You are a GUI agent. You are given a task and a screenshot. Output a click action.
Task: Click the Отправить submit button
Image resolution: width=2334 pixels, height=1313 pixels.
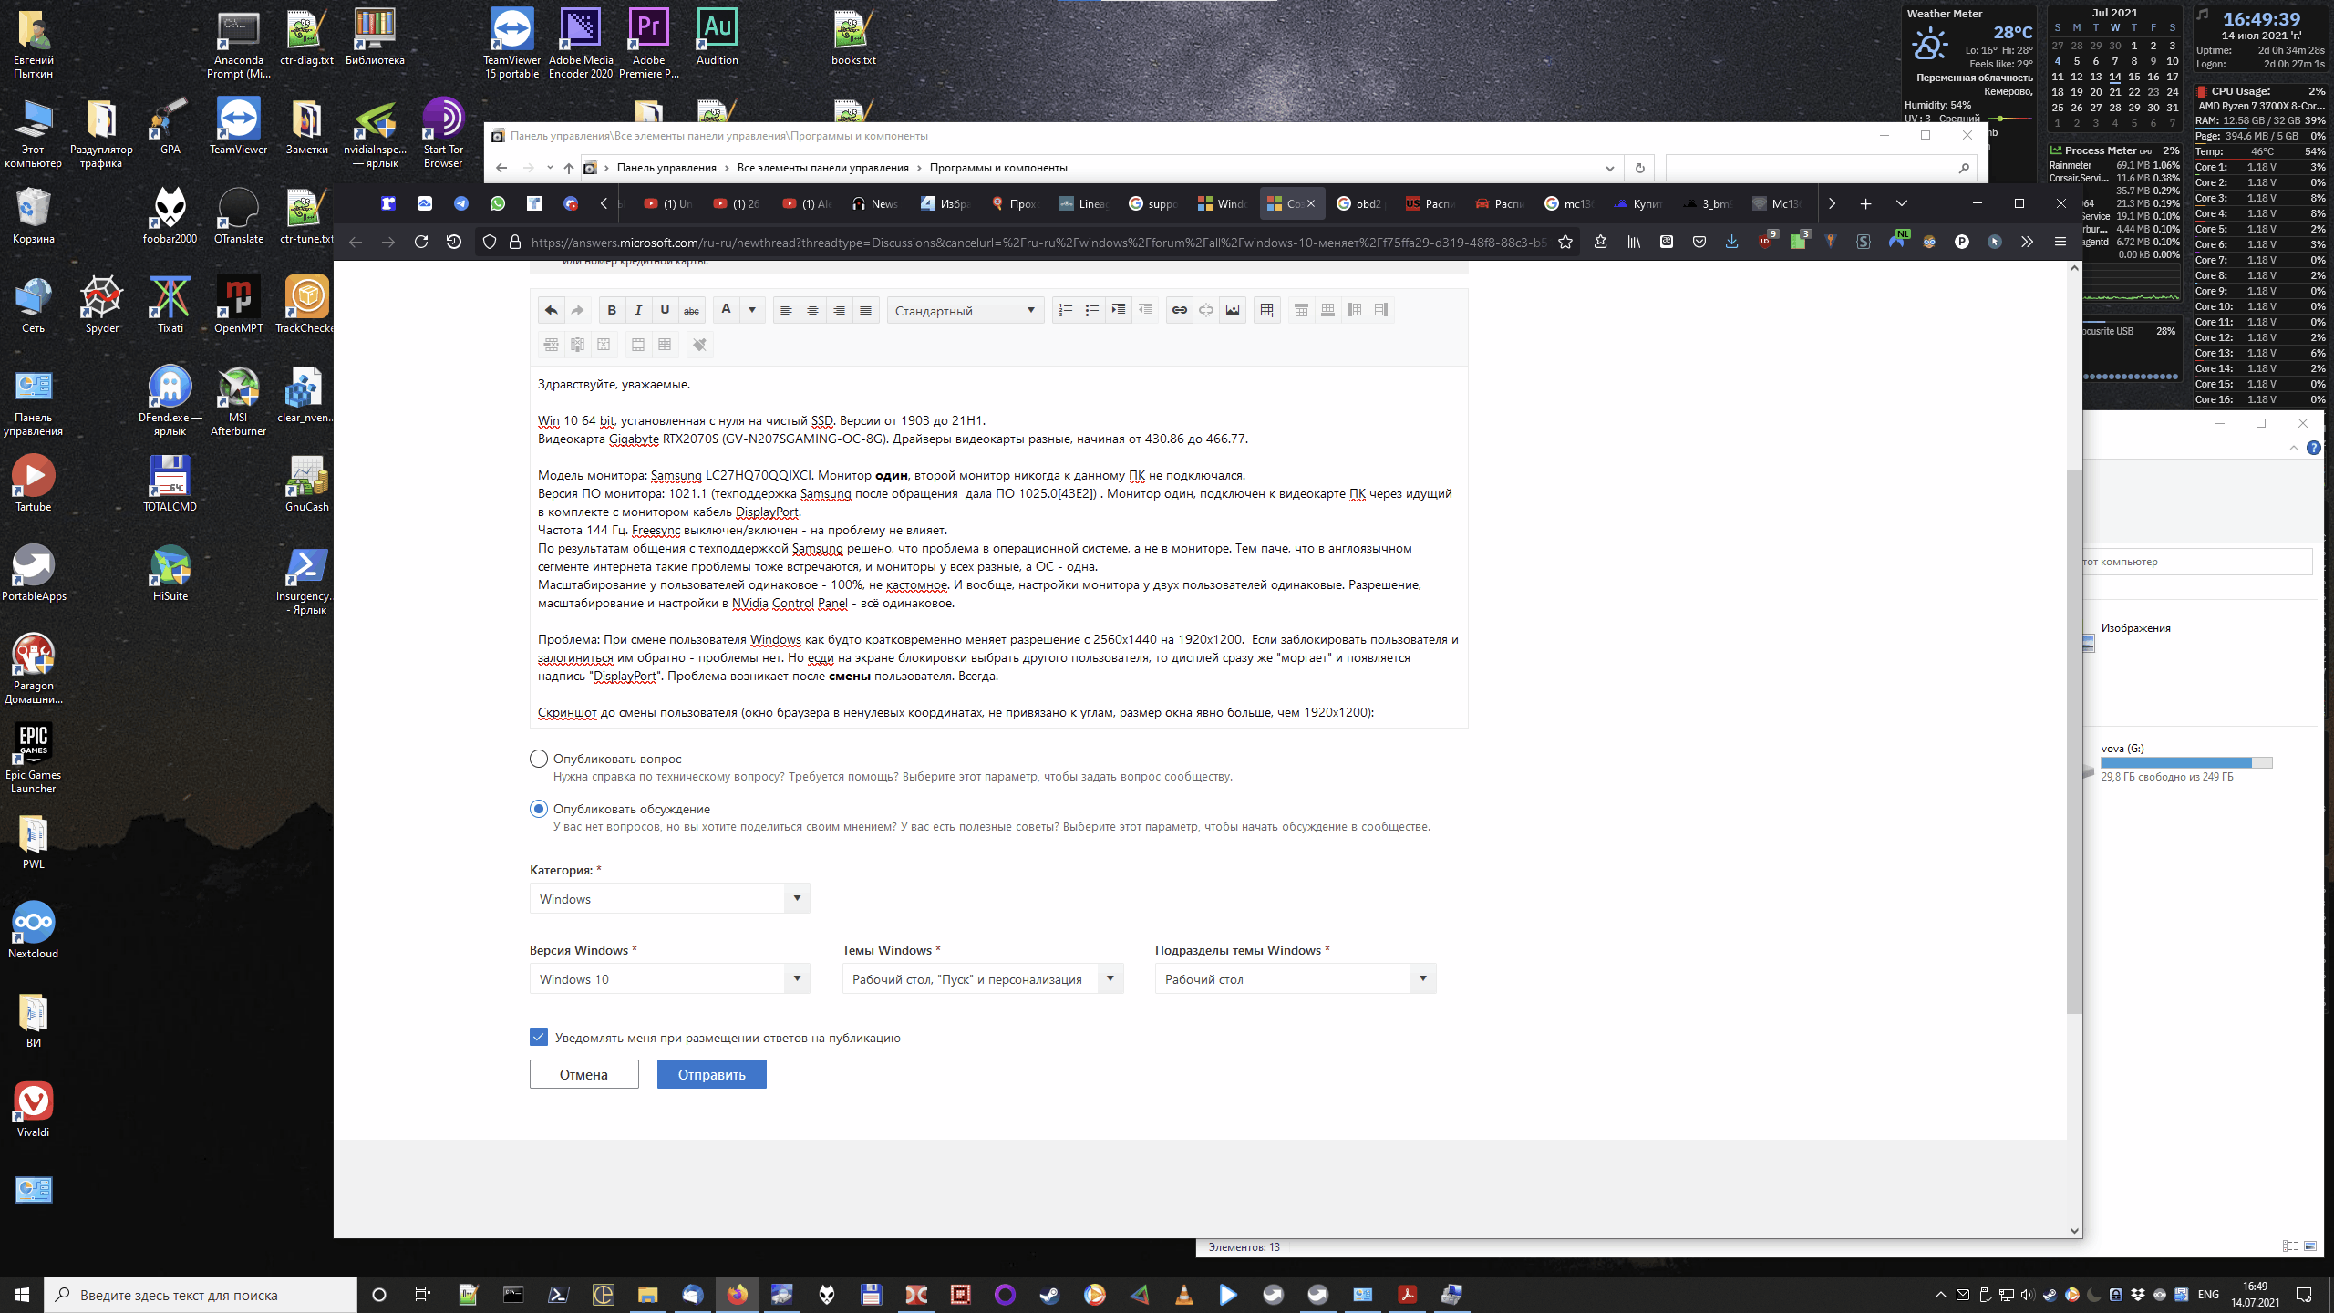tap(711, 1074)
